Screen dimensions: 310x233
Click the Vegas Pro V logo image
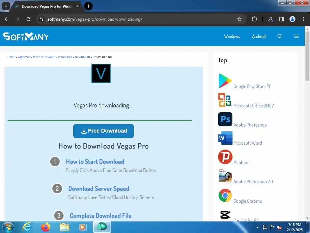pyautogui.click(x=101, y=73)
